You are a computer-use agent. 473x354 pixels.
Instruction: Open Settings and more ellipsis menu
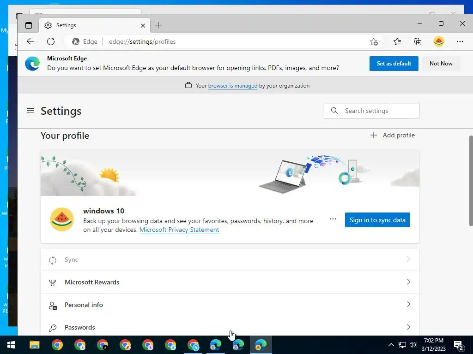[x=460, y=41]
